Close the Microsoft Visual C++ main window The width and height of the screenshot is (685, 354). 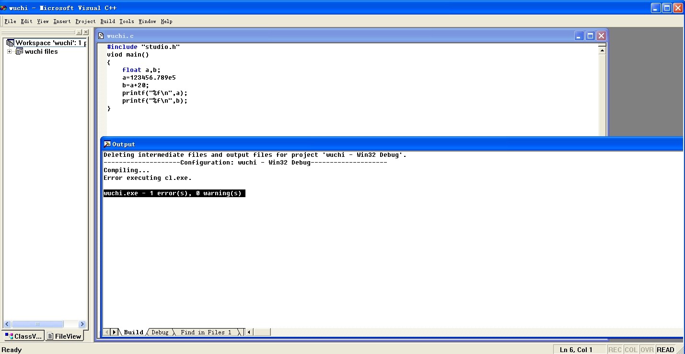(x=678, y=8)
